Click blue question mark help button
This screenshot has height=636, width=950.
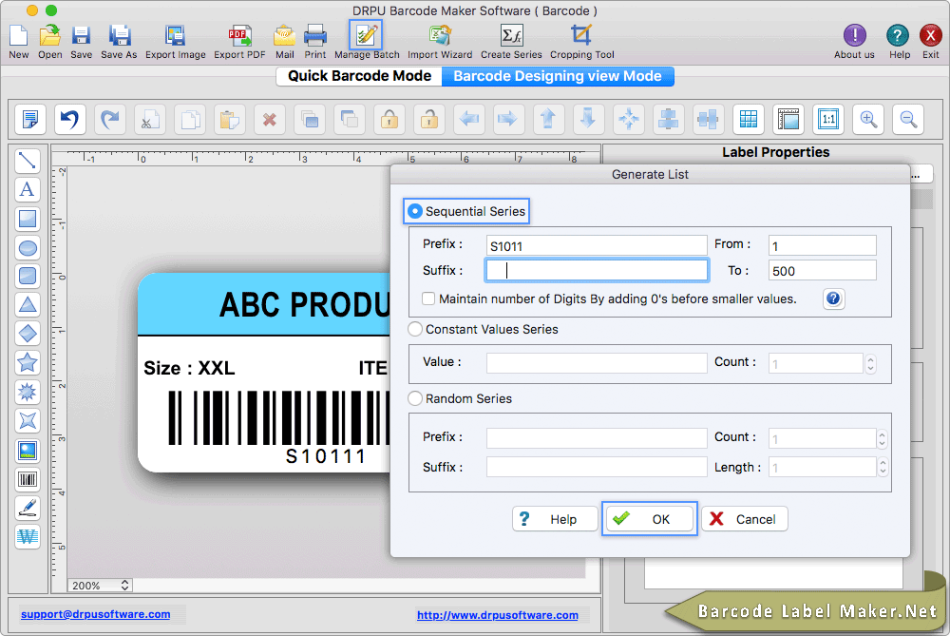(x=833, y=299)
